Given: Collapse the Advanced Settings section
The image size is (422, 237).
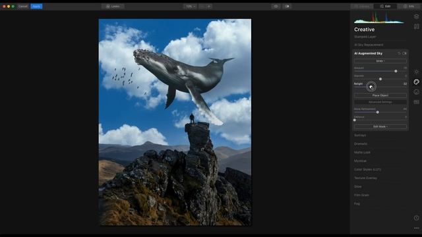Looking at the screenshot, I should click(x=380, y=102).
